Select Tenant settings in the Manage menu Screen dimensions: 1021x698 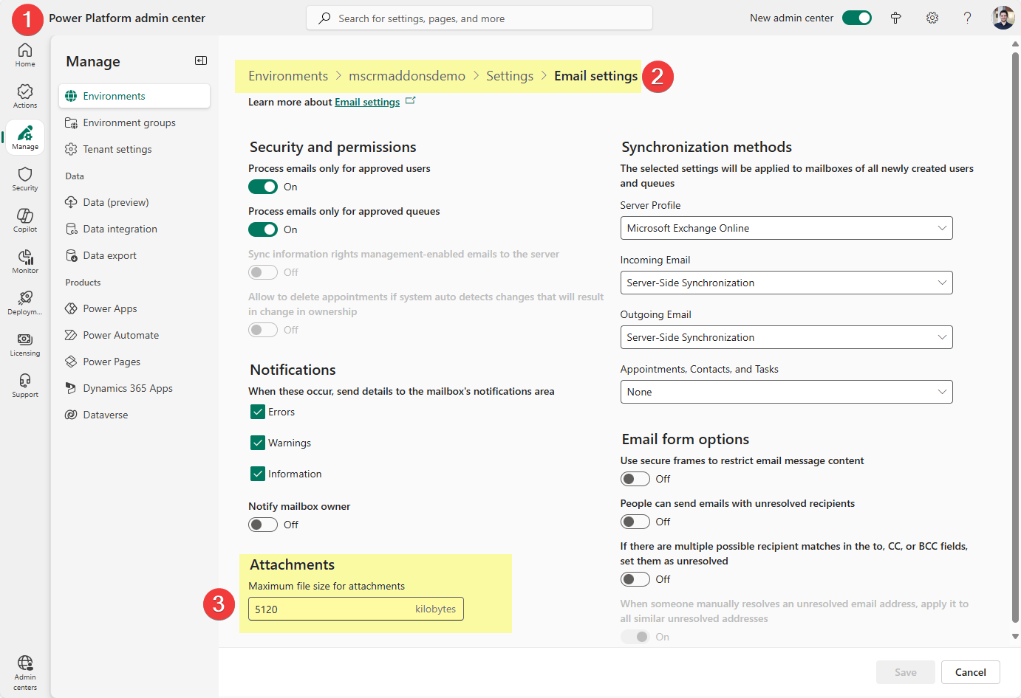coord(117,149)
